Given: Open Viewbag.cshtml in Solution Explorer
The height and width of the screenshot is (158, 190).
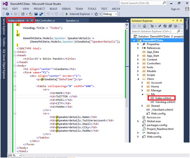Looking at the screenshot, I should [165, 102].
